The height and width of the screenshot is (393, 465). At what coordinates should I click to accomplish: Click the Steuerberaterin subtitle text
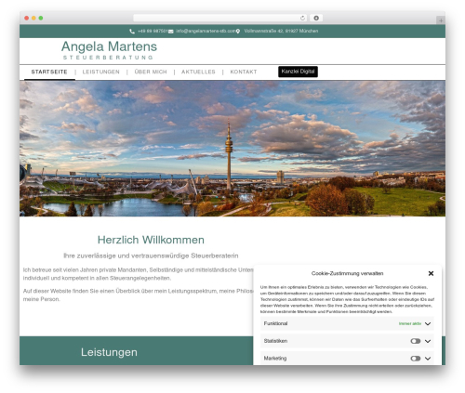tap(151, 255)
